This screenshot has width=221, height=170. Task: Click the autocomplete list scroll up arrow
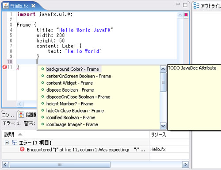[163, 69]
